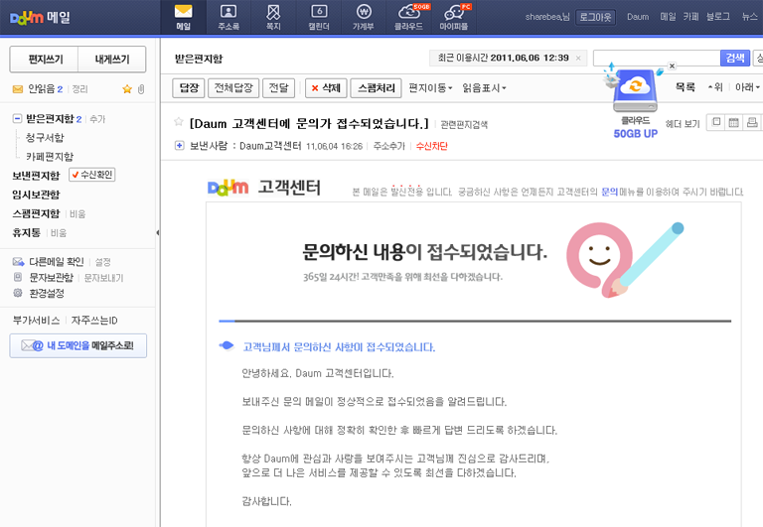Click 정리 next to 안읽음
The image size is (763, 527).
tap(79, 89)
